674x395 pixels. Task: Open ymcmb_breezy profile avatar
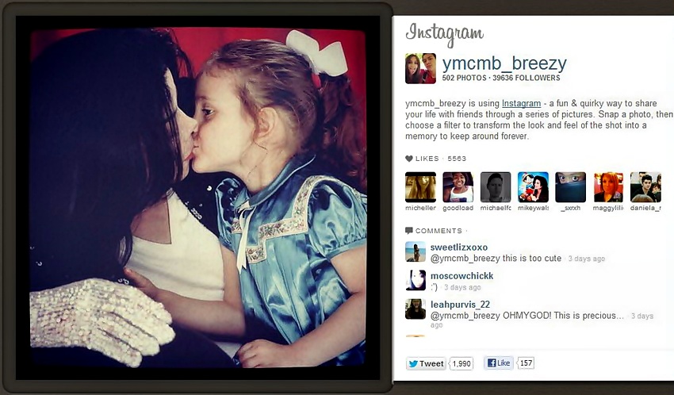[x=420, y=68]
